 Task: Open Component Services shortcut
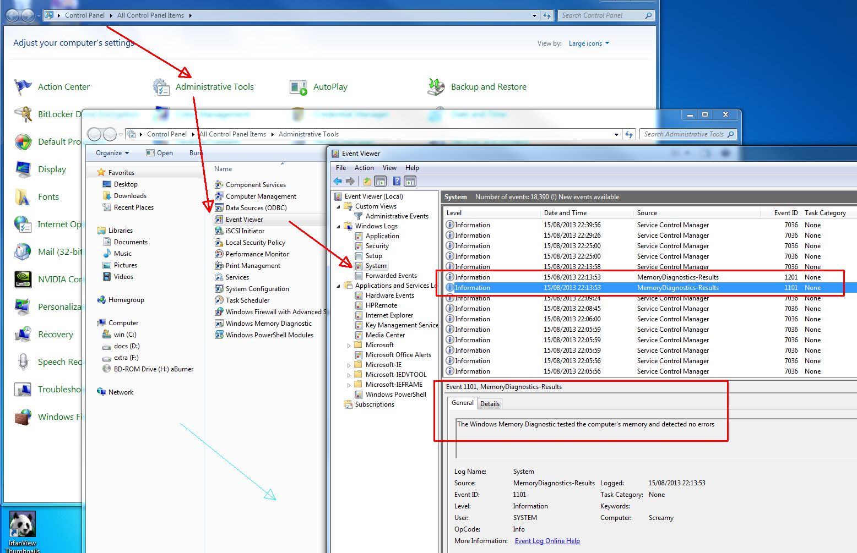[256, 185]
